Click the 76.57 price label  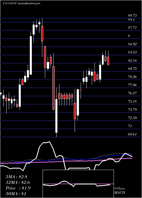pyautogui.click(x=132, y=93)
